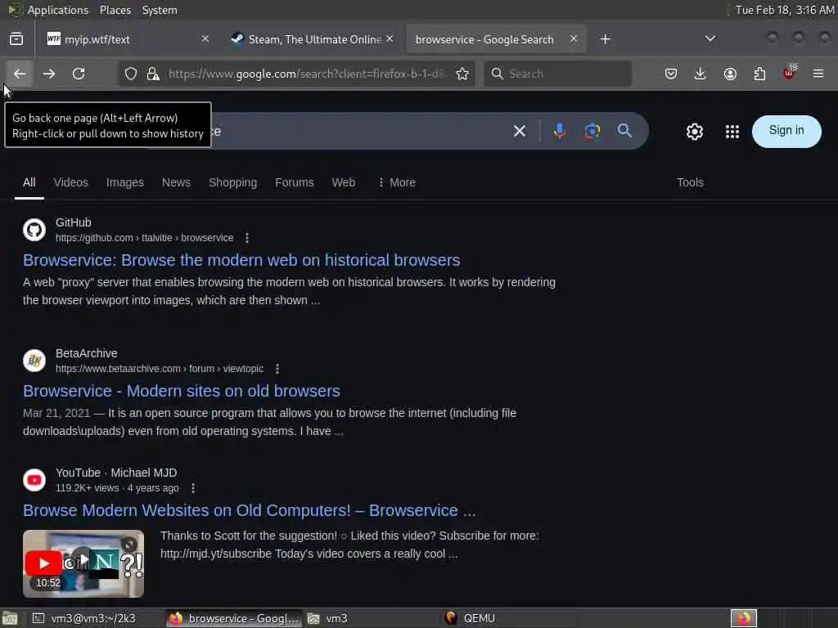Viewport: 838px width, 628px height.
Task: Go forward one page in Firefox
Action: point(48,74)
